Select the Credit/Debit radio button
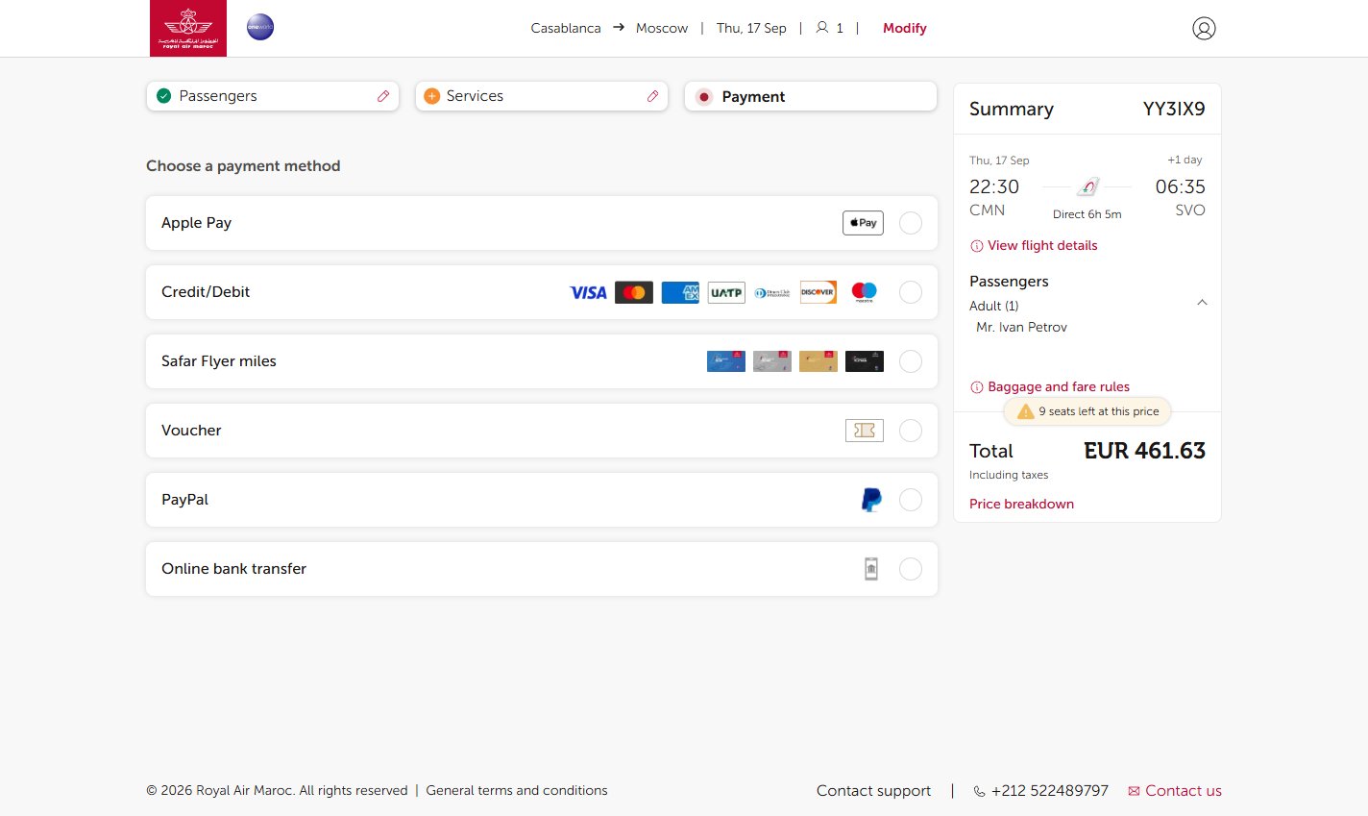 pos(911,292)
